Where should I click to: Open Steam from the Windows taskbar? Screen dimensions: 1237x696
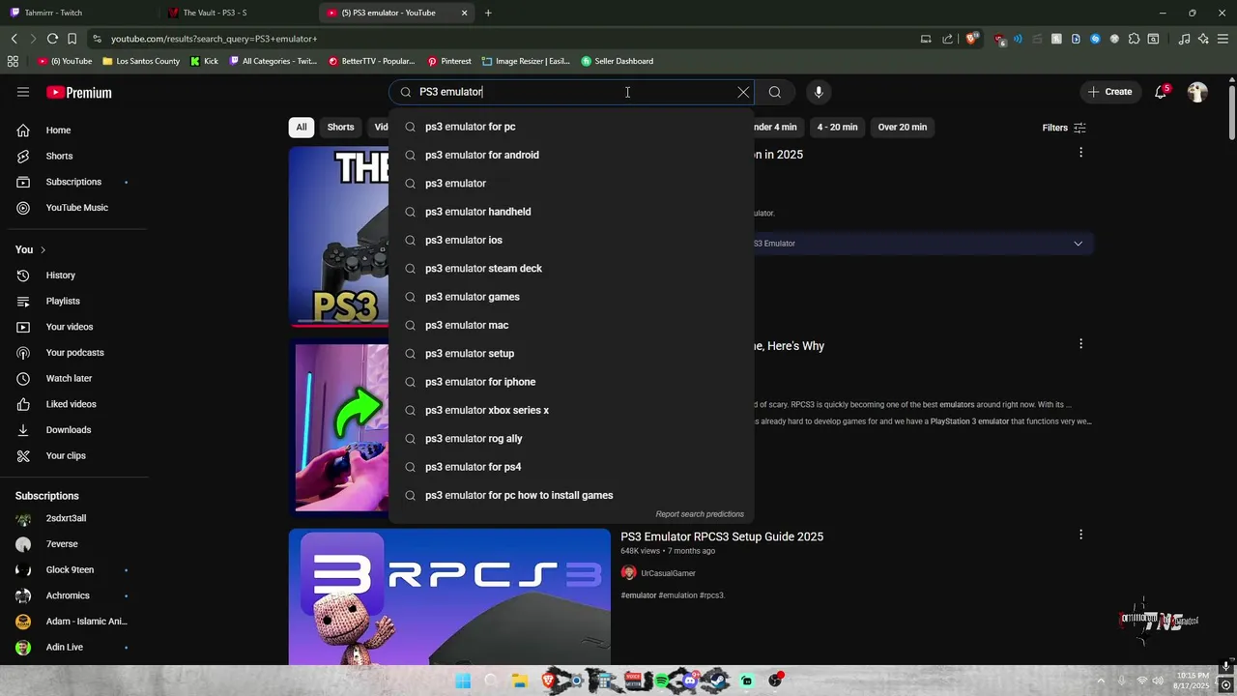718,681
